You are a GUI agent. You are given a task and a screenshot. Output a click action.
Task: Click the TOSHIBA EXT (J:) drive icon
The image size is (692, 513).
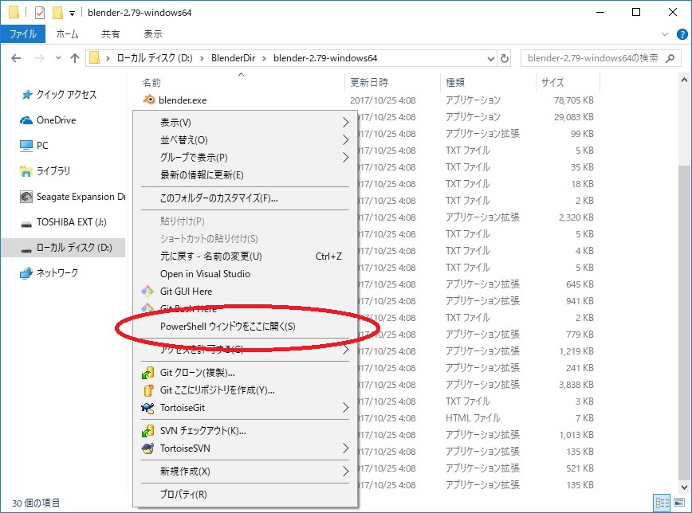[x=26, y=224]
